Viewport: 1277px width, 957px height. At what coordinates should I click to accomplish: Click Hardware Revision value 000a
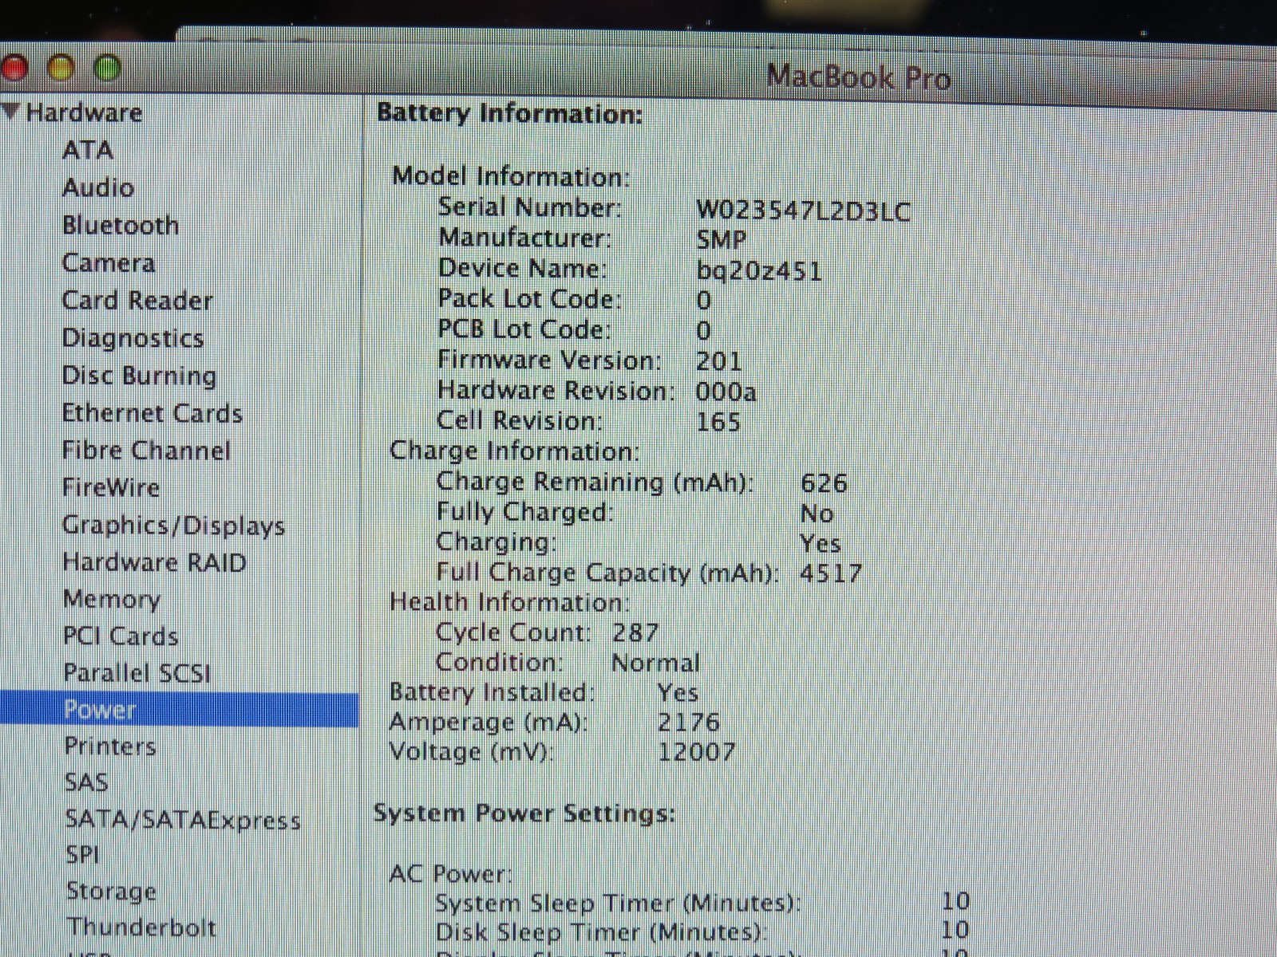point(725,392)
